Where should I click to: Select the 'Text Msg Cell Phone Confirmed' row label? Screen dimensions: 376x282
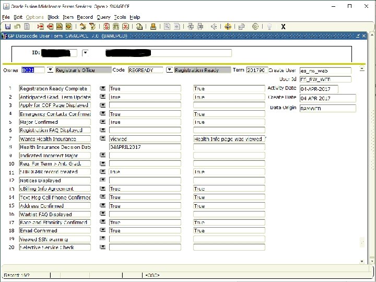pos(55,197)
